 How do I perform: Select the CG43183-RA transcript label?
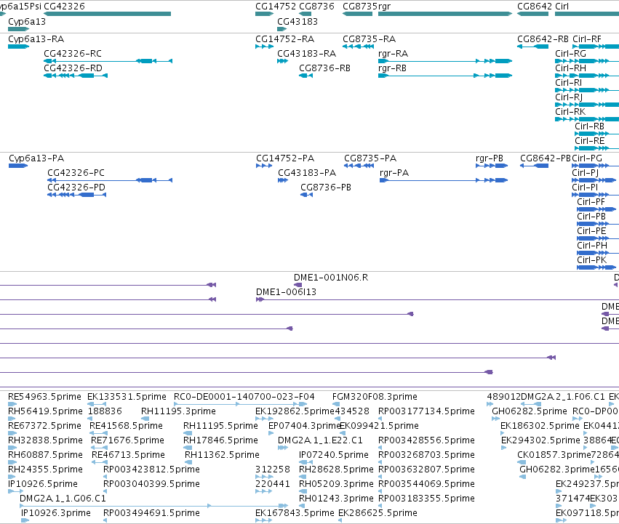click(306, 54)
